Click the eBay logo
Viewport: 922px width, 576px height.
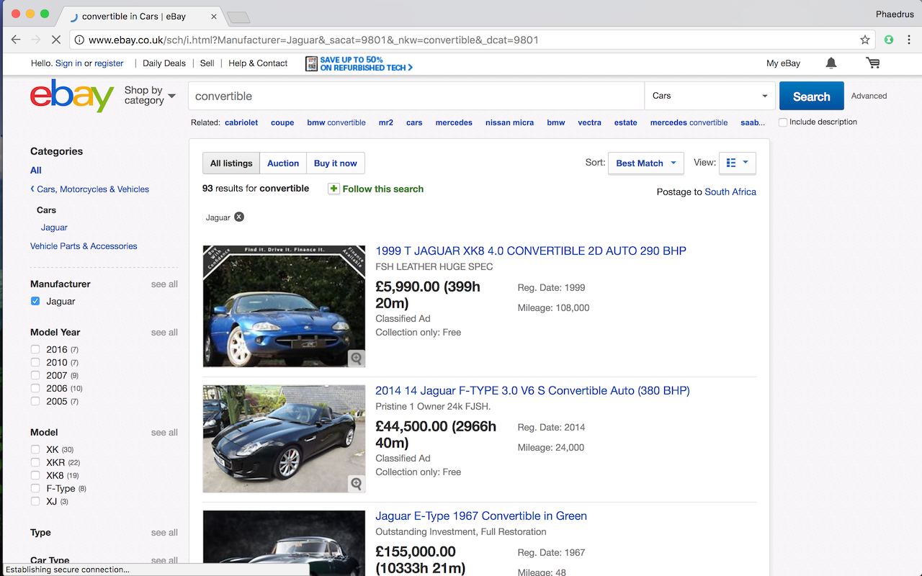pos(72,96)
